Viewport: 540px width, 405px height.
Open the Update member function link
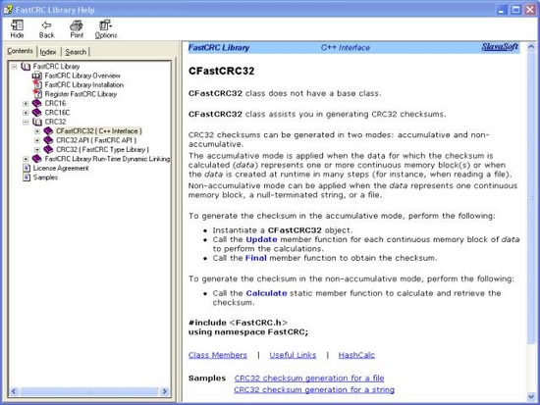pyautogui.click(x=261, y=239)
